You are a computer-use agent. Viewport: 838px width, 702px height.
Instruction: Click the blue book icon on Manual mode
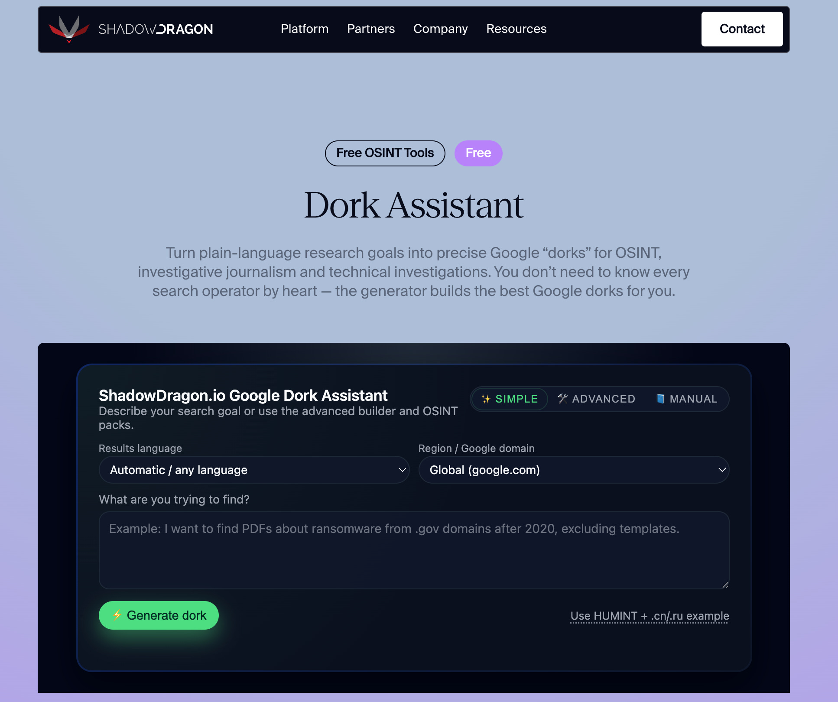(660, 399)
